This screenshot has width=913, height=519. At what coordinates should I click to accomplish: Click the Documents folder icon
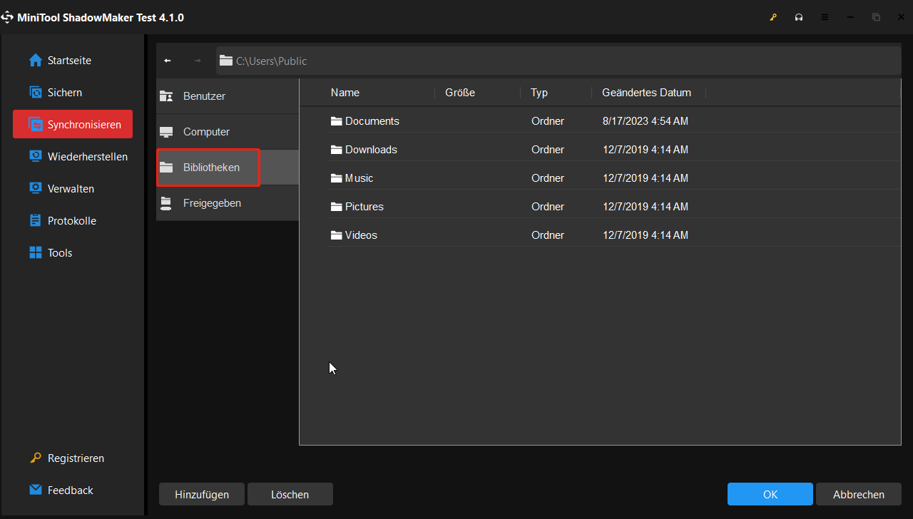pyautogui.click(x=337, y=121)
